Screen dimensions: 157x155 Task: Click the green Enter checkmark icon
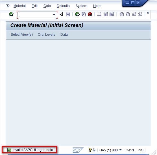pyautogui.click(x=11, y=14)
